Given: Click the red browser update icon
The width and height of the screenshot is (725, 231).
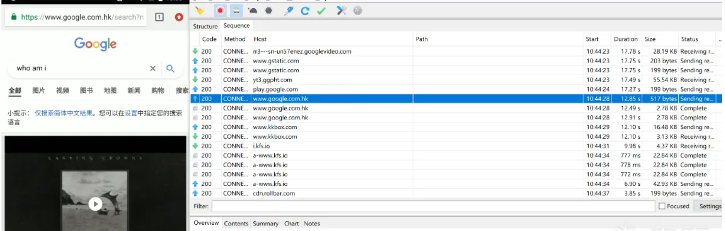Looking at the screenshot, I should pyautogui.click(x=179, y=17).
